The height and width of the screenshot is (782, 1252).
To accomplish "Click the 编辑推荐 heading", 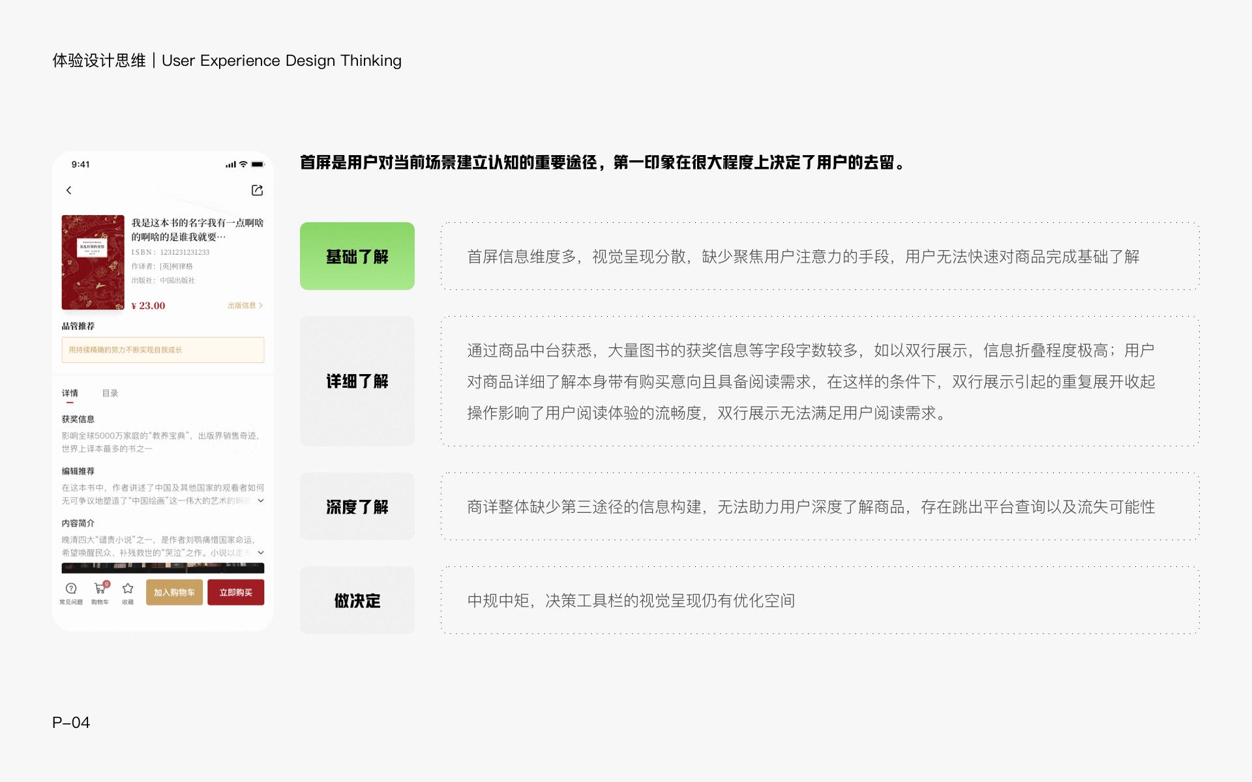I will pos(78,471).
